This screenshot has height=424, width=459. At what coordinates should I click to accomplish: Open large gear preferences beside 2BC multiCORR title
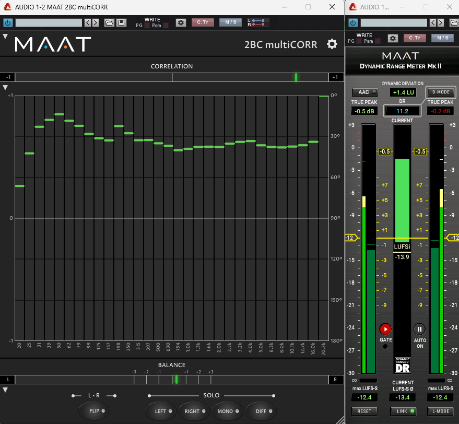(x=332, y=44)
